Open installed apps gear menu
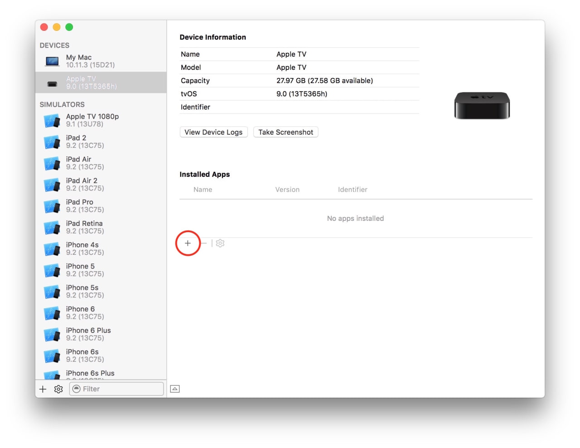 pos(220,243)
